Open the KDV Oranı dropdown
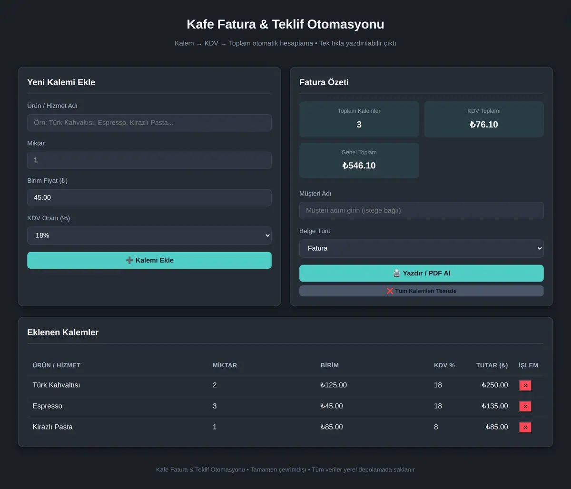The width and height of the screenshot is (571, 489). coord(149,235)
